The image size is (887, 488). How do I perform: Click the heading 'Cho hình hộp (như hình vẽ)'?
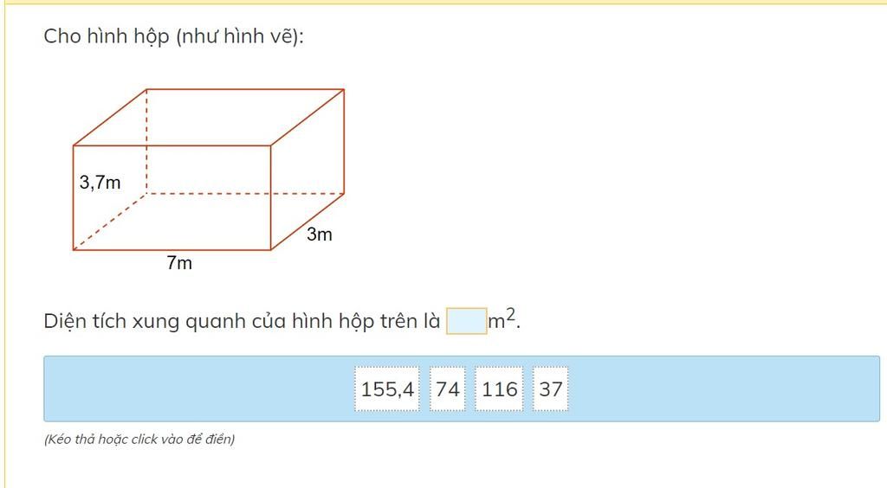click(x=173, y=36)
